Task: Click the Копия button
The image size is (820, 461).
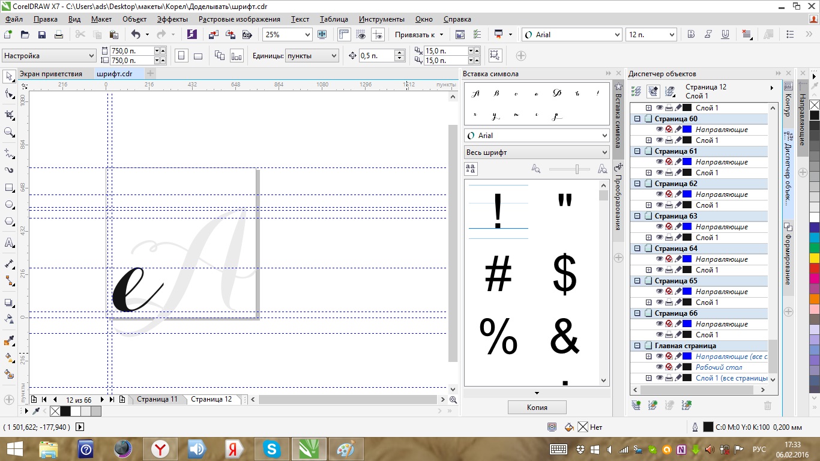Action: [x=537, y=407]
